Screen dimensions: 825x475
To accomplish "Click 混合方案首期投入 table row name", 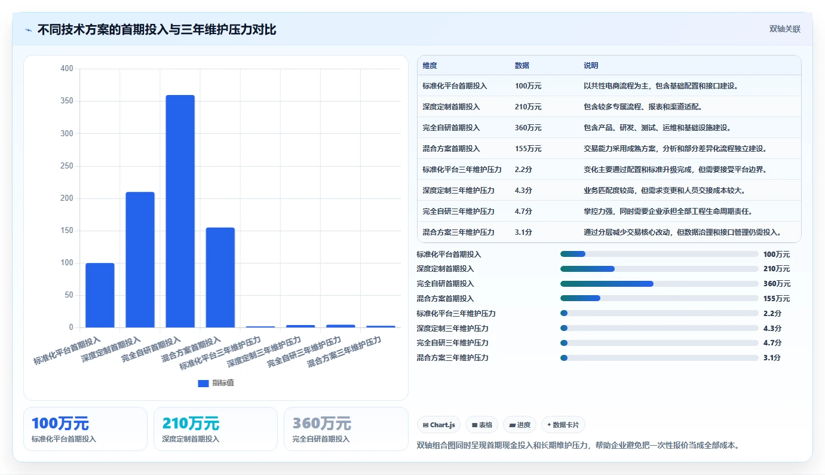I will click(451, 149).
